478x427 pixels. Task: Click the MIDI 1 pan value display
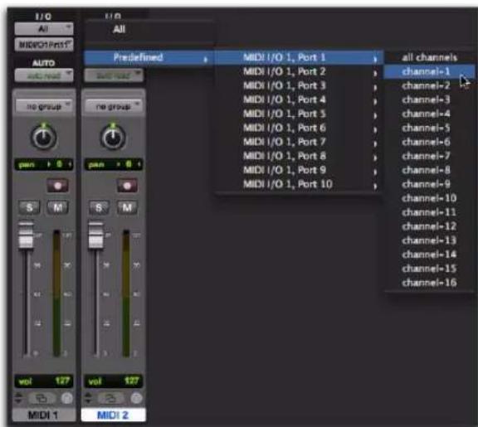coord(44,164)
